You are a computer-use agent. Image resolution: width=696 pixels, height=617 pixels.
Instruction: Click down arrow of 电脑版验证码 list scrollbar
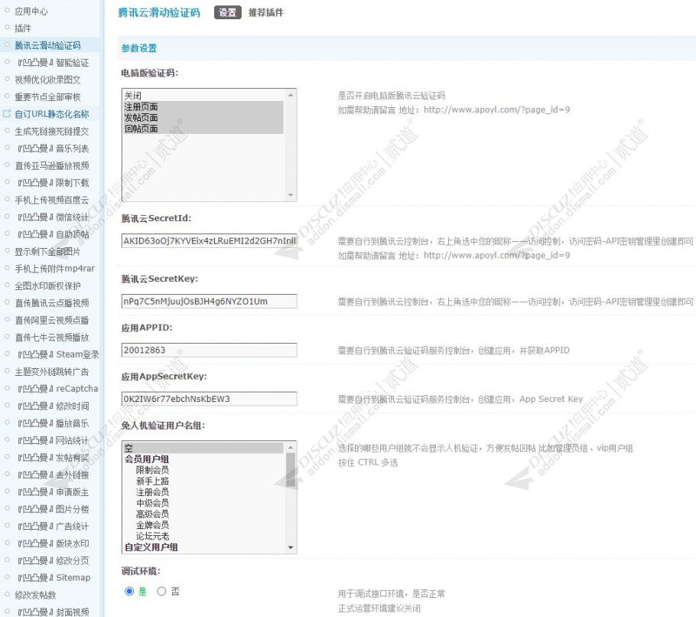tap(291, 195)
